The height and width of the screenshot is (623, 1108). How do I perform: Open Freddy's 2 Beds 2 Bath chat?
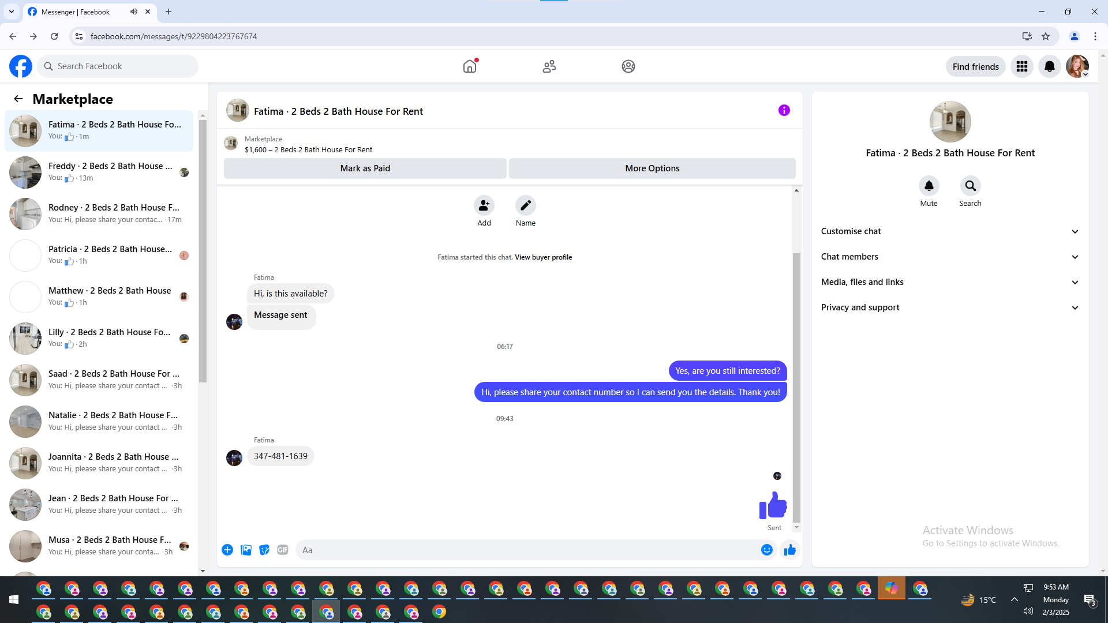coord(99,172)
